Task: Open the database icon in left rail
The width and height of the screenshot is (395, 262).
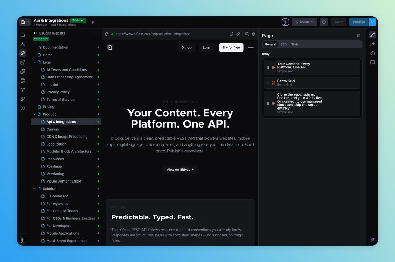Action: tap(23, 81)
